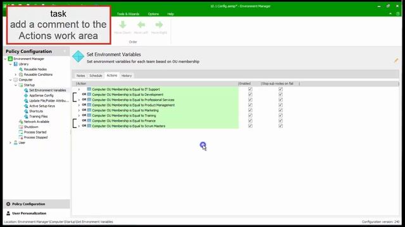Toggle Enabled checkbox for Finance condition
The width and height of the screenshot is (405, 227).
250,120
